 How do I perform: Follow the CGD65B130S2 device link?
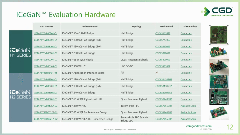tap(163, 46)
